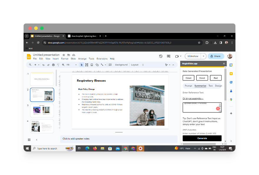Close the MagicSlides.app panel
The width and height of the screenshot is (259, 175).
point(224,64)
